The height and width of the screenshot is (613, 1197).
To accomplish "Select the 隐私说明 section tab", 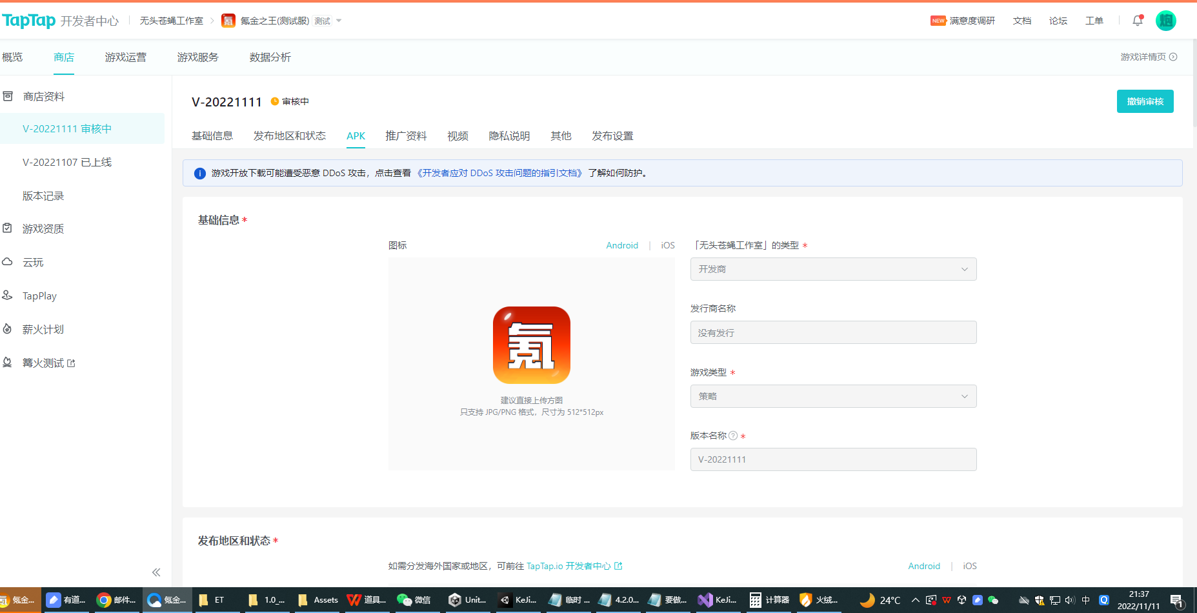I will [x=510, y=136].
